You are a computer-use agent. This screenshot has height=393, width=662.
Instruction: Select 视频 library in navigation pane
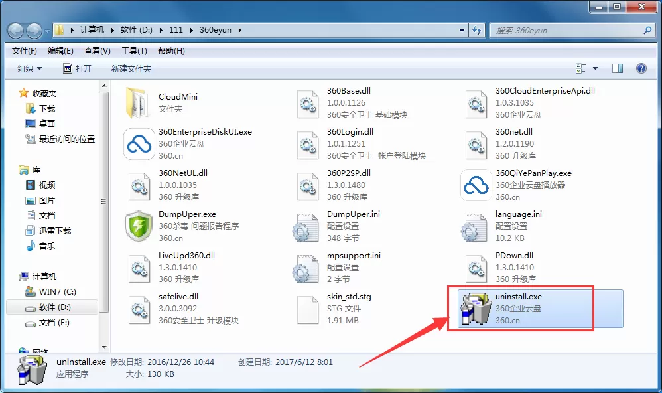[x=40, y=185]
